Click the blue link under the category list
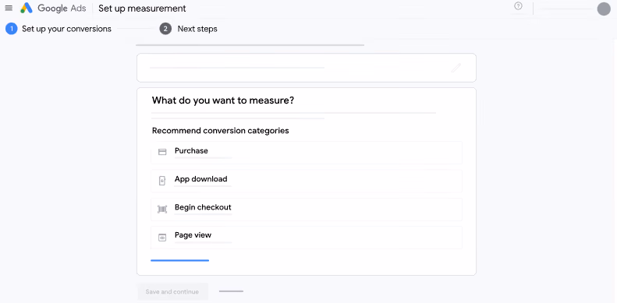This screenshot has width=617, height=303. point(180,260)
